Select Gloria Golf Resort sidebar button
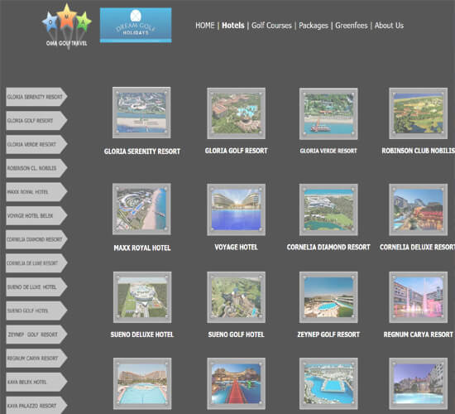The height and width of the screenshot is (414, 455). pyautogui.click(x=36, y=121)
